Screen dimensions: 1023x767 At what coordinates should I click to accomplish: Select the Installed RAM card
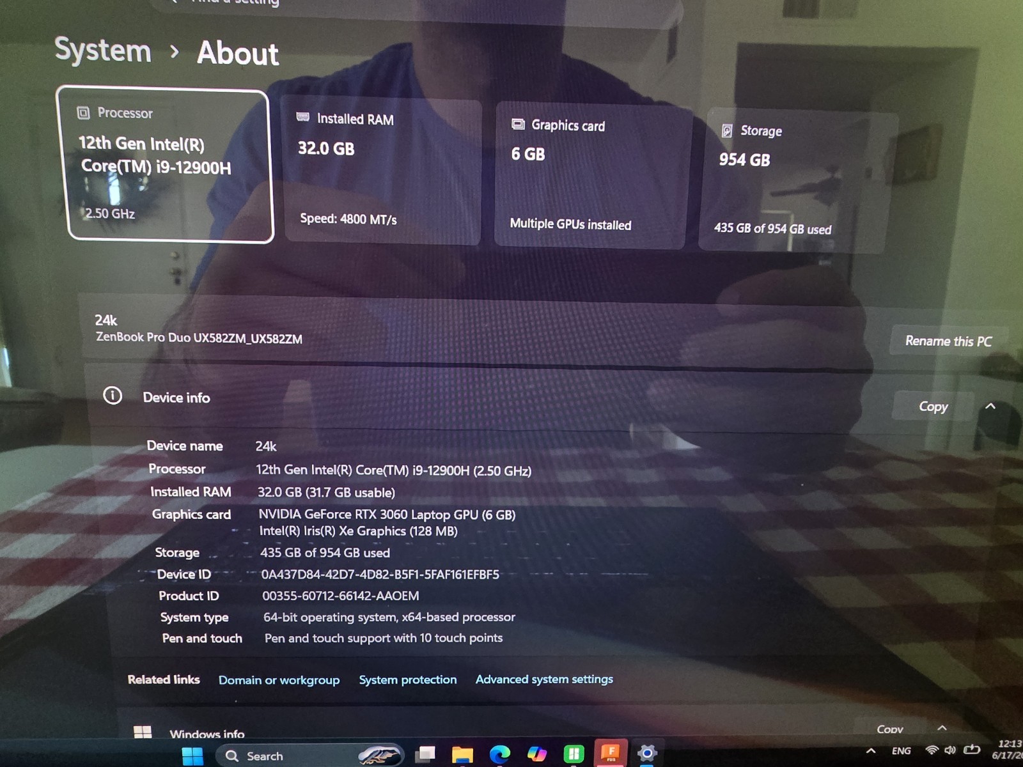point(382,170)
